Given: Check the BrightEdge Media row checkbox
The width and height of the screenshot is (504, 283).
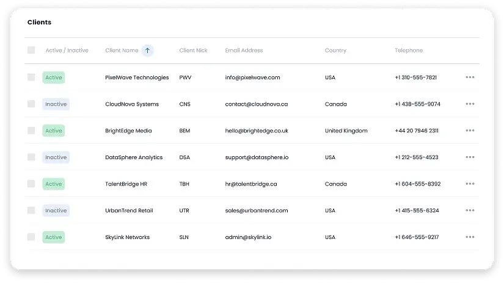Looking at the screenshot, I should (x=31, y=131).
